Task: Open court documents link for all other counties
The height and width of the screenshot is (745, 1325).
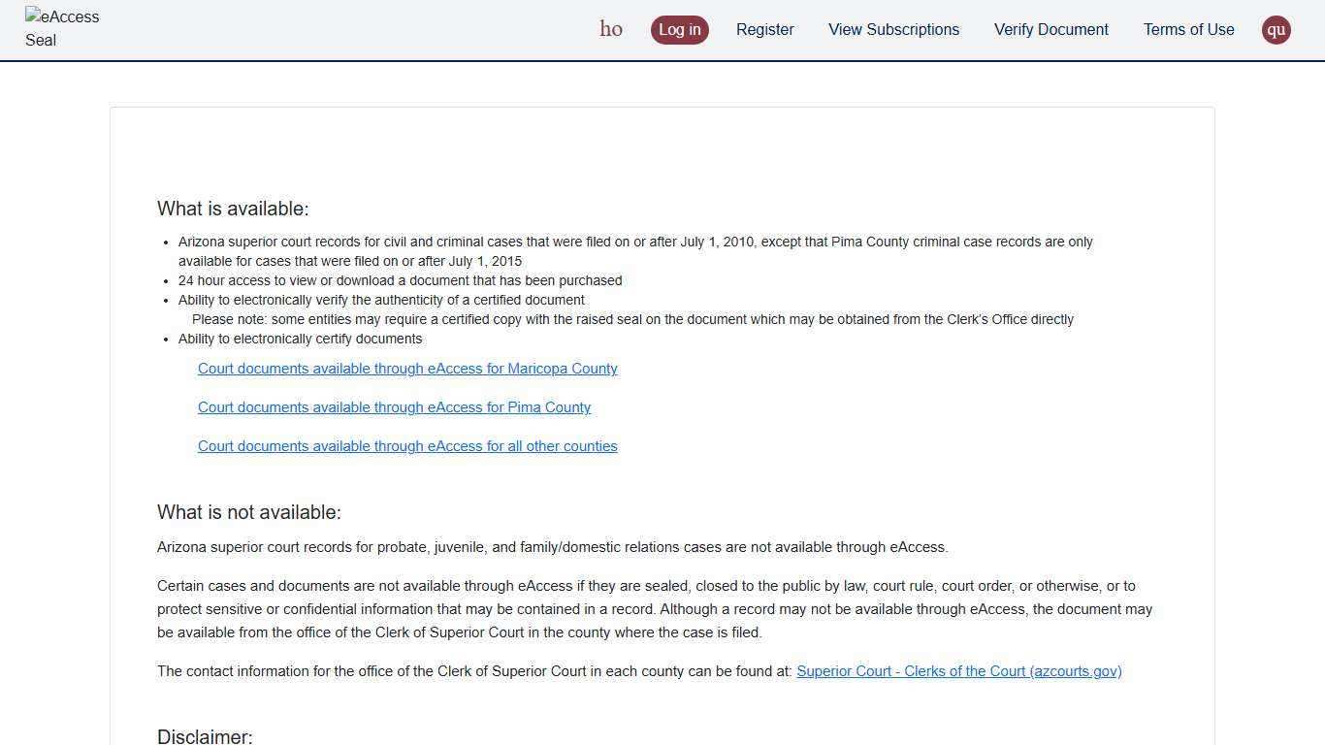Action: point(407,446)
